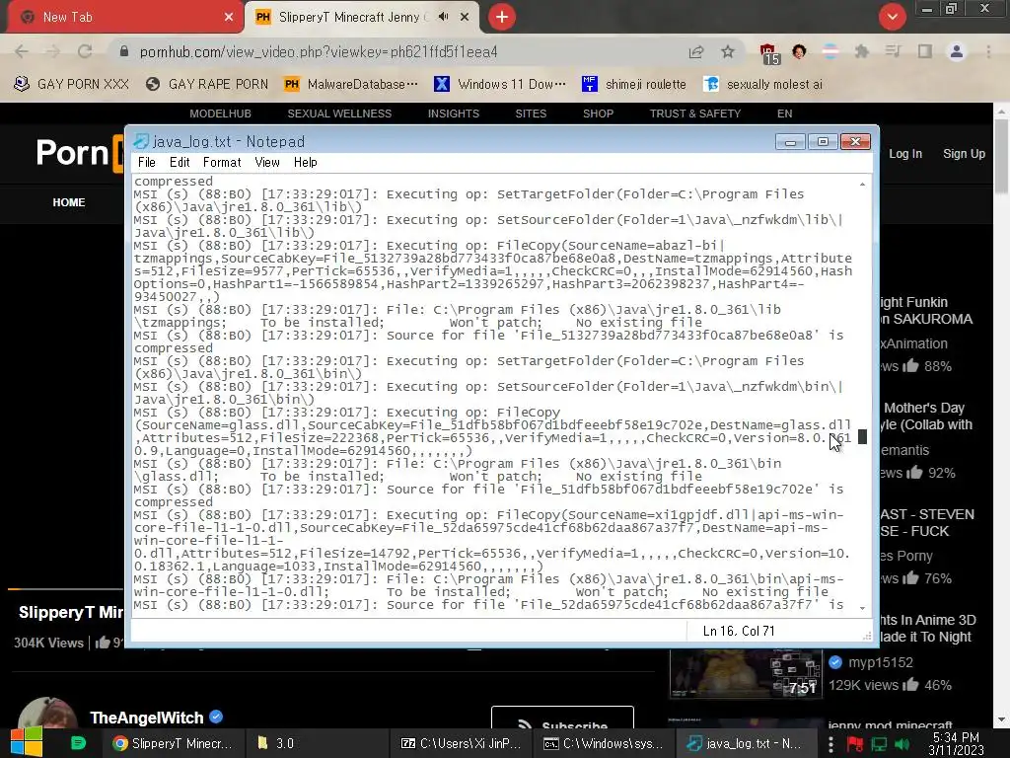Go to the HOME tab on the website
The image size is (1010, 758).
click(x=69, y=202)
